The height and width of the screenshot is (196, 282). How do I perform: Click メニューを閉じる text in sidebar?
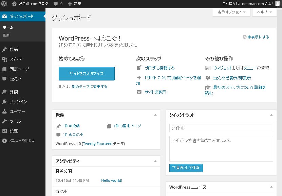click(x=22, y=141)
